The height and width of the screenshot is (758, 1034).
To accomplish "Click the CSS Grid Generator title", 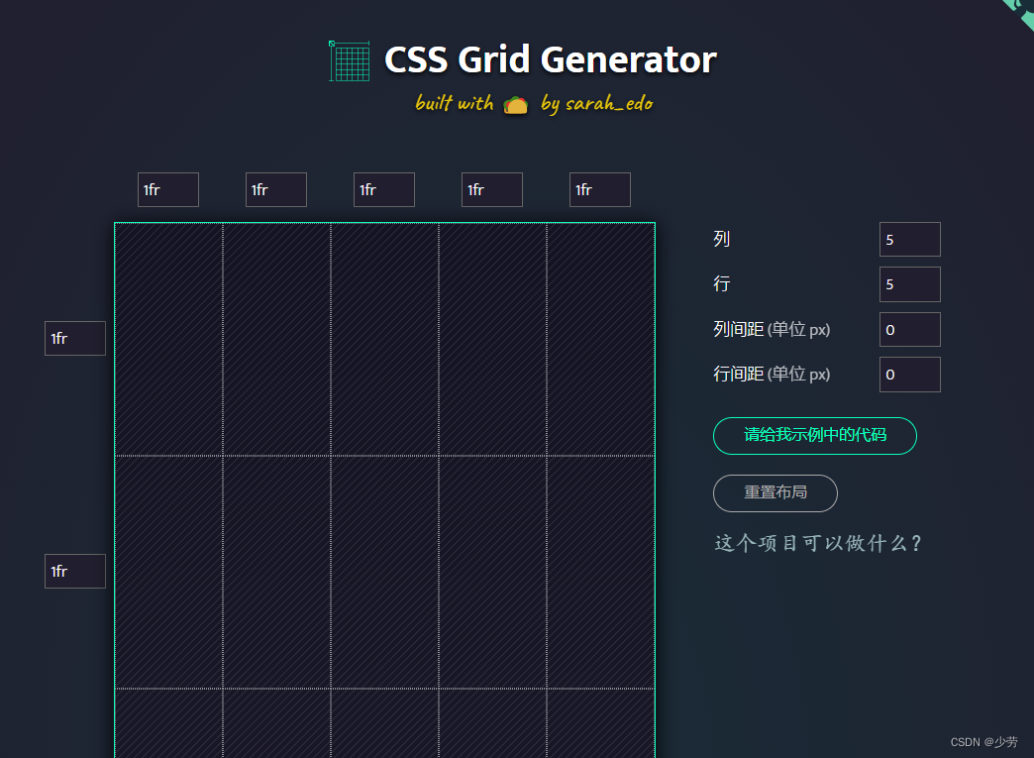I will click(550, 59).
